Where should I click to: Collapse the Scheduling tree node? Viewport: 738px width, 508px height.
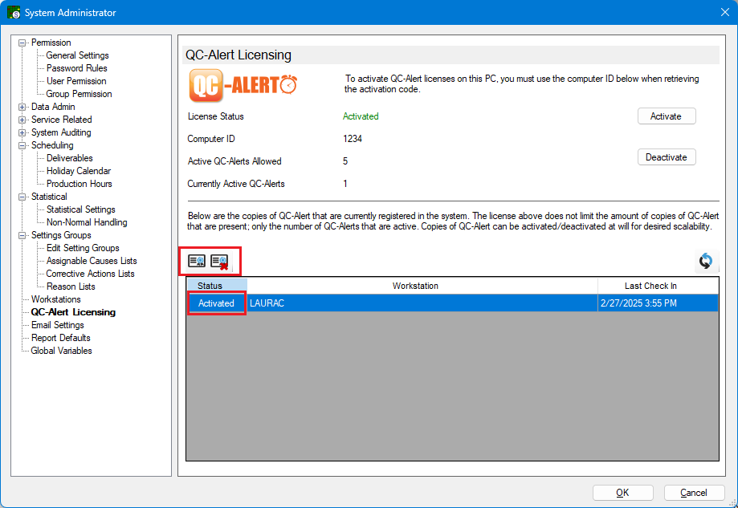pos(22,145)
